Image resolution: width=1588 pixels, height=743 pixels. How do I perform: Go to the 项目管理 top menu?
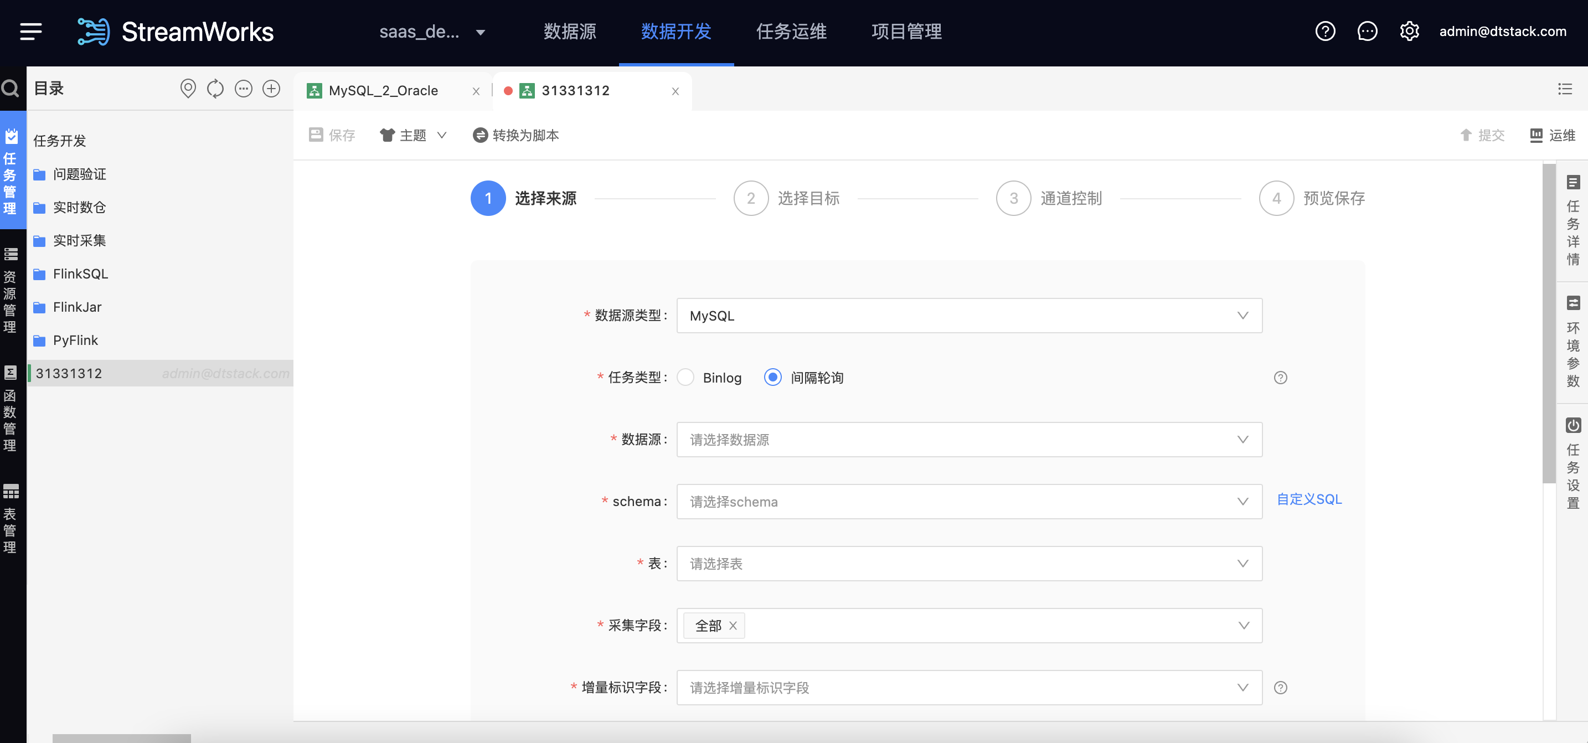click(906, 32)
